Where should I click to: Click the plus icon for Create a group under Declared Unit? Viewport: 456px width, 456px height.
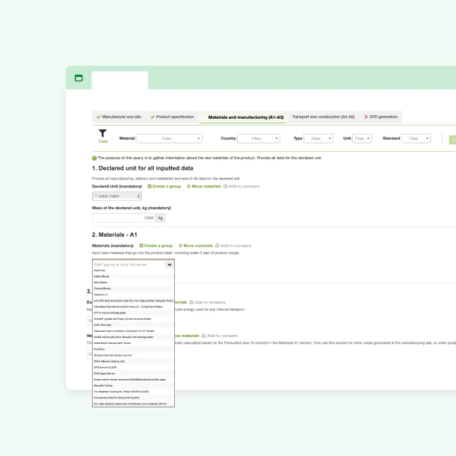[150, 185]
